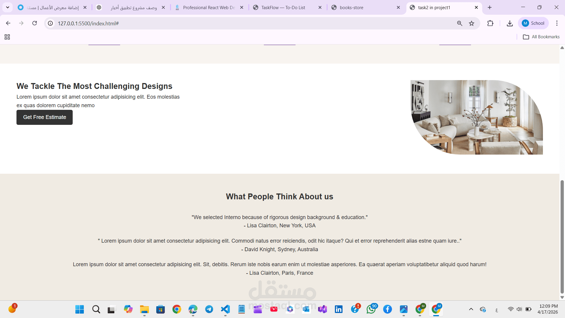This screenshot has height=318, width=565.
Task: Bookmark this page with the star icon
Action: (x=472, y=23)
